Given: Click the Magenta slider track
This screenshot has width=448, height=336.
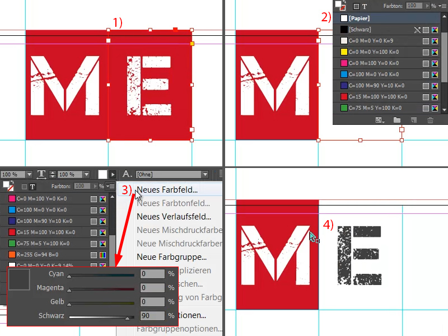Looking at the screenshot, I should click(101, 289).
